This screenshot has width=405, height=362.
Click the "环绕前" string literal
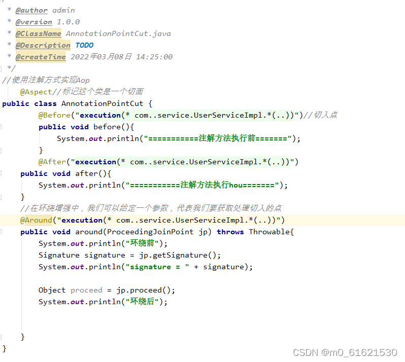[x=142, y=243]
